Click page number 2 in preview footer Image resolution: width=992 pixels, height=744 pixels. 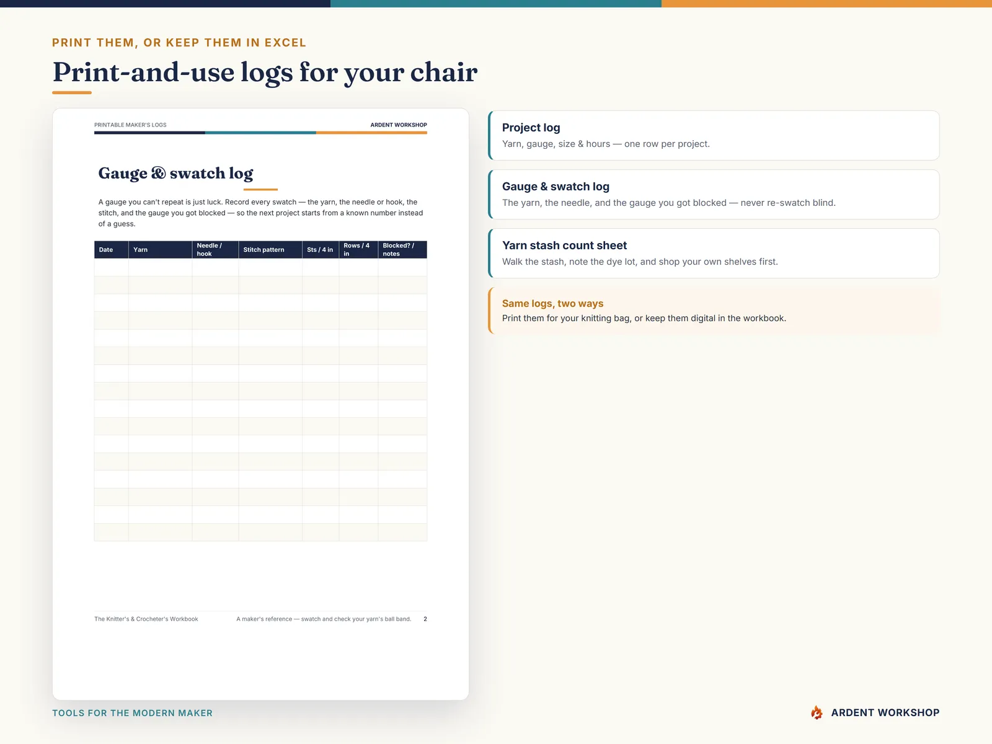tap(425, 619)
